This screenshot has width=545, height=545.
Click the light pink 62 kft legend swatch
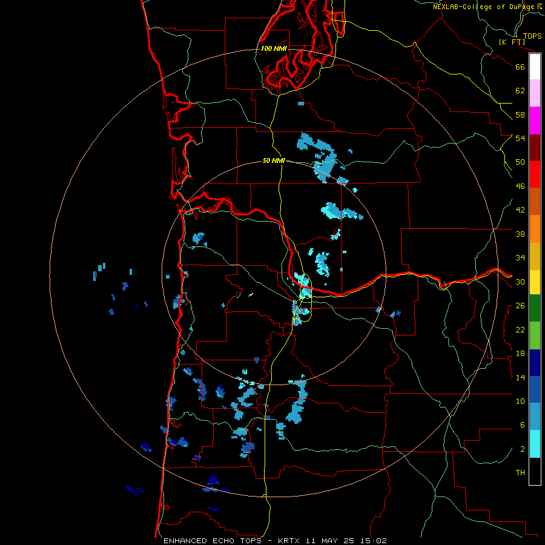pyautogui.click(x=535, y=93)
